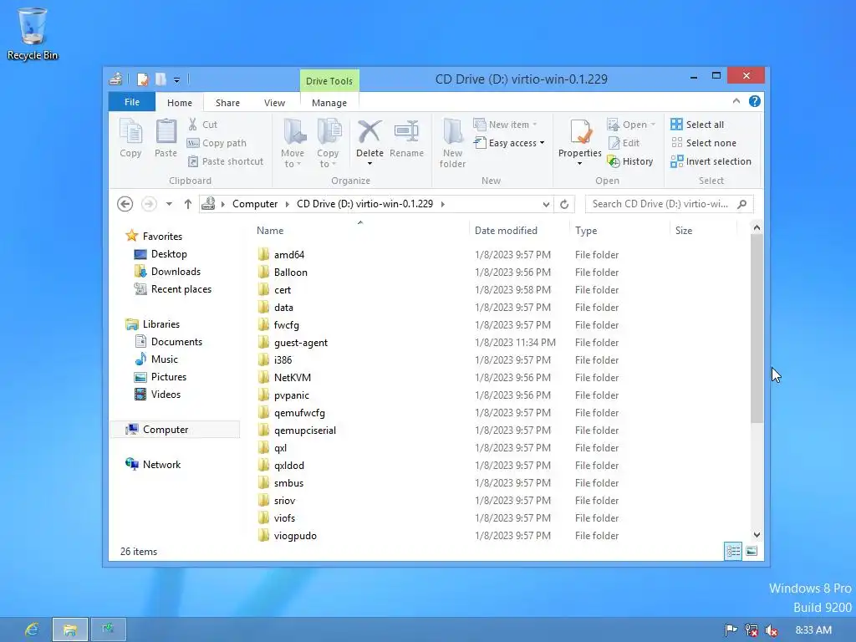Click New folder icon in Quick Access Toolbar
856x642 pixels.
(x=161, y=79)
